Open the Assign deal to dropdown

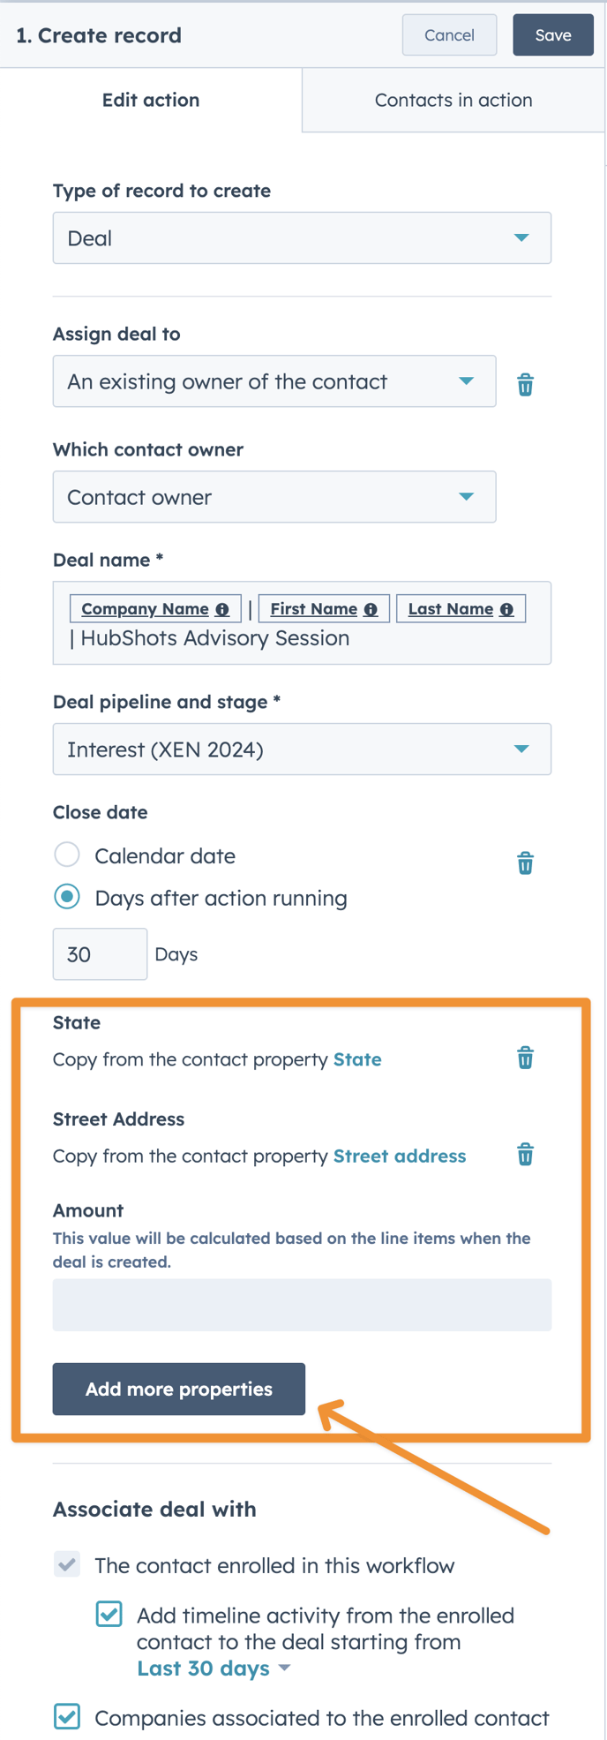tap(274, 380)
